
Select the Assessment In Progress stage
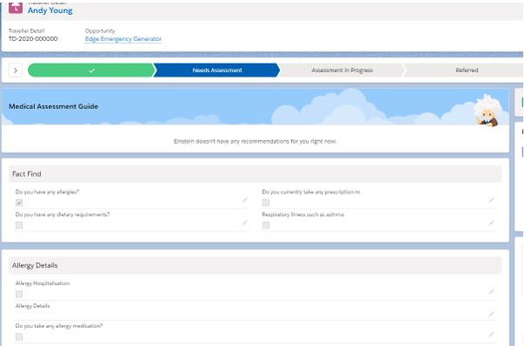coord(342,71)
